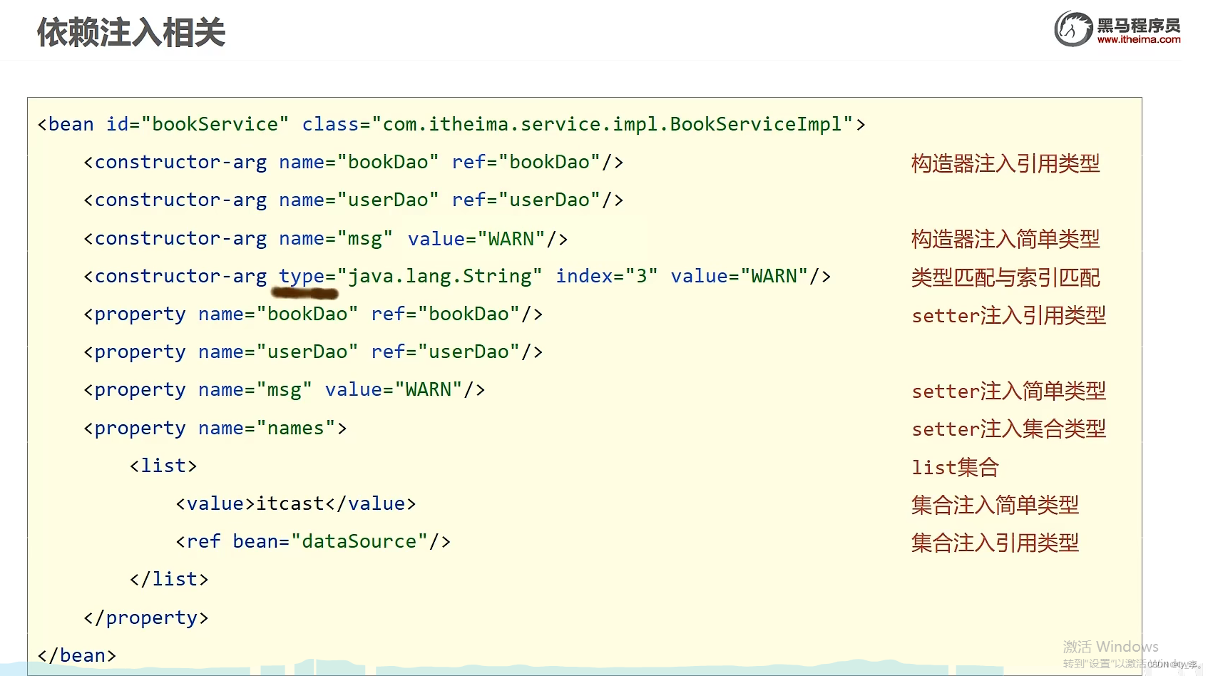Click property name="bookDao" ref line

point(313,314)
